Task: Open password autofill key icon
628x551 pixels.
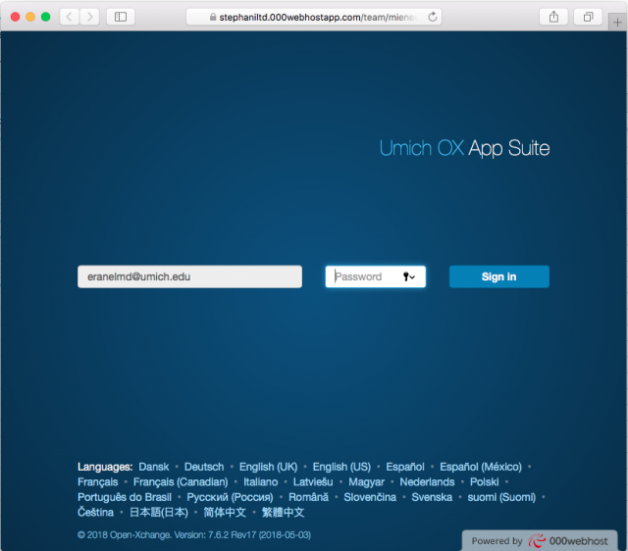Action: (409, 276)
